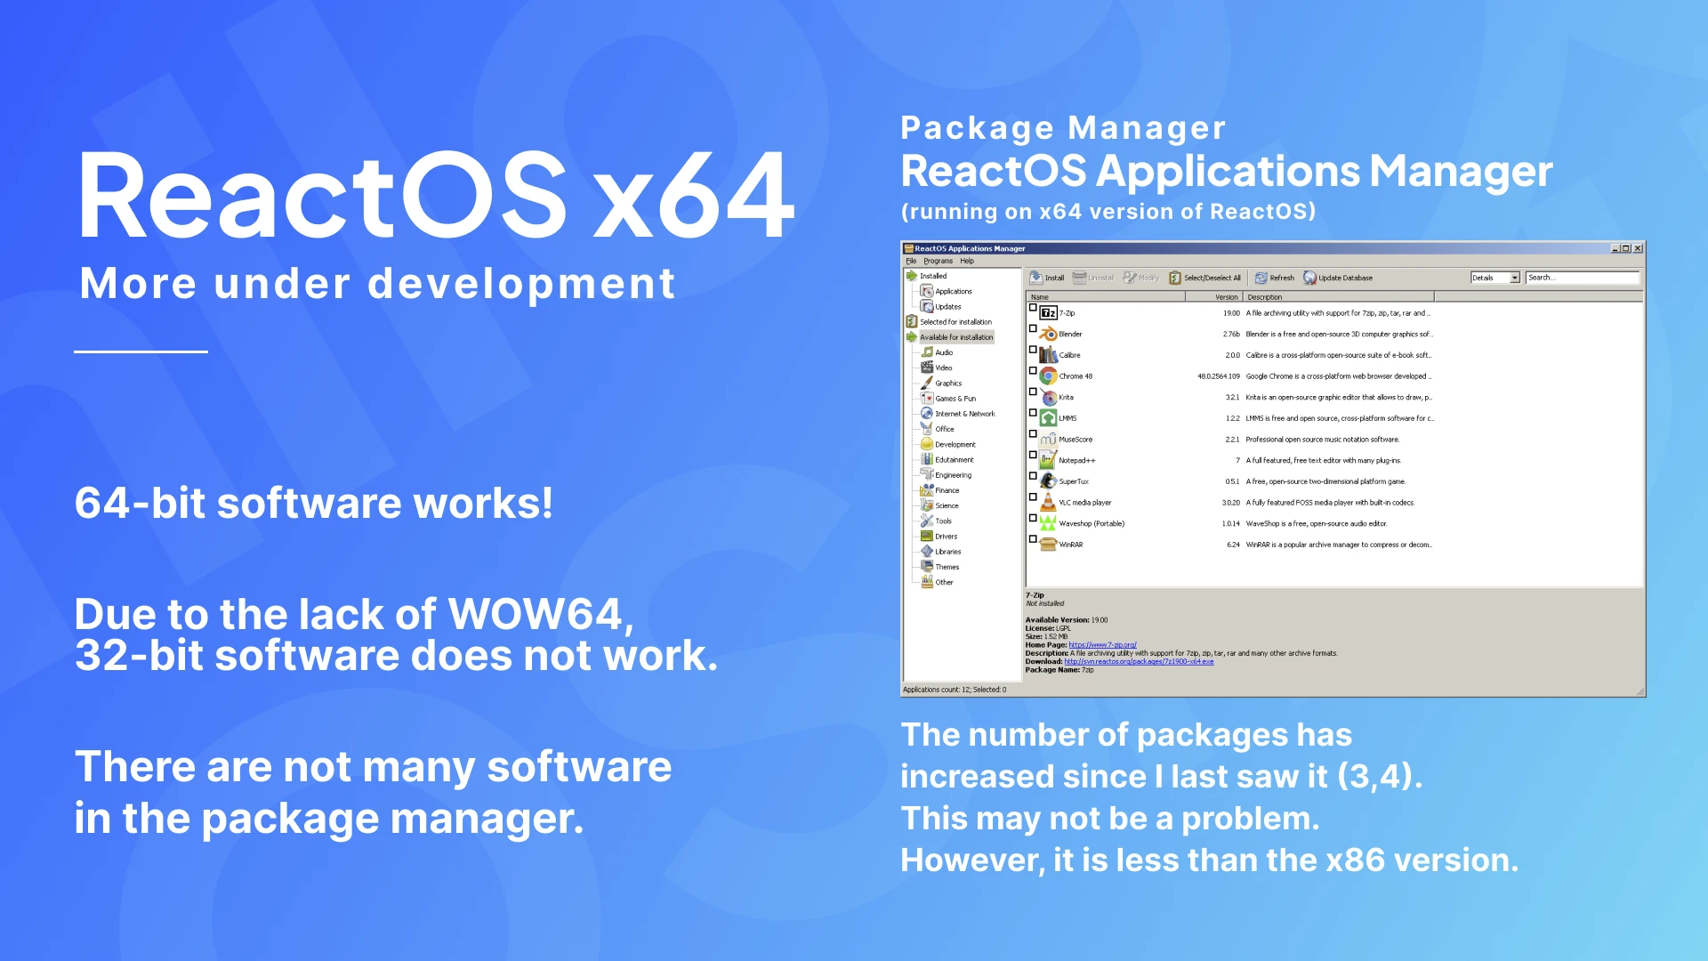The width and height of the screenshot is (1708, 961).
Task: Click the Select/Deselect All clipboard icon
Action: click(1175, 278)
